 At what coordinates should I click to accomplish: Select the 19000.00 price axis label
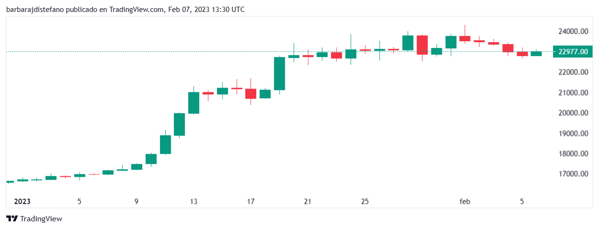573,134
